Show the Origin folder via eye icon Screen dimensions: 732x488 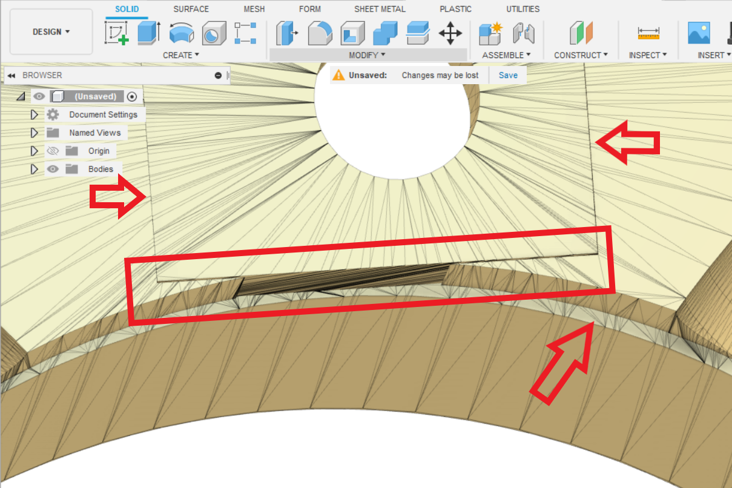tap(53, 151)
